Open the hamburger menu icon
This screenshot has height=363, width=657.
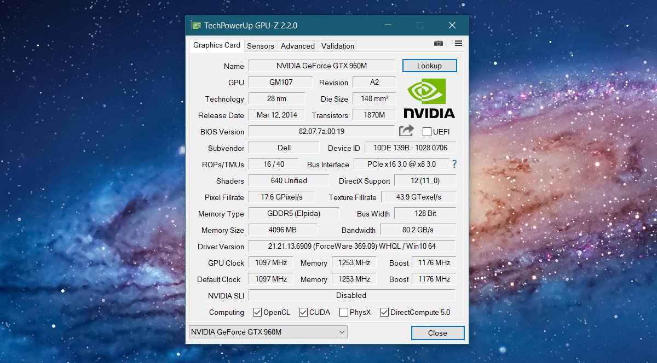pos(458,43)
